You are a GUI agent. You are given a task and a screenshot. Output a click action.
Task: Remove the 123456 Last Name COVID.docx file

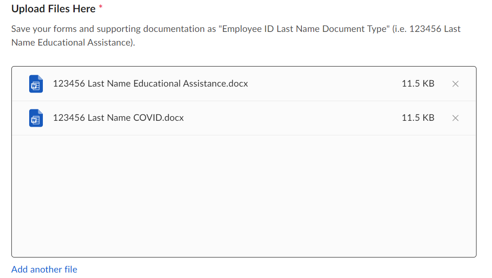coord(455,118)
